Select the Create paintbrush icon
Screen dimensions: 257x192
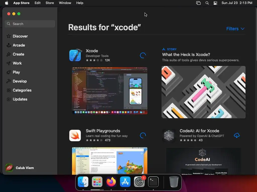(x=9, y=54)
